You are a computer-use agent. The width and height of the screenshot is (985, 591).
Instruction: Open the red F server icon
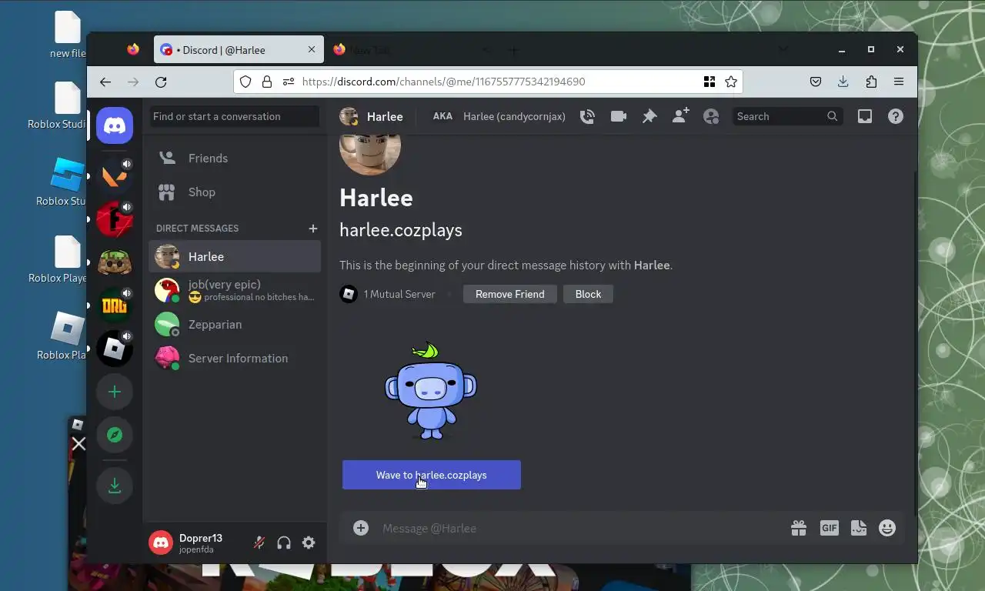pyautogui.click(x=115, y=219)
